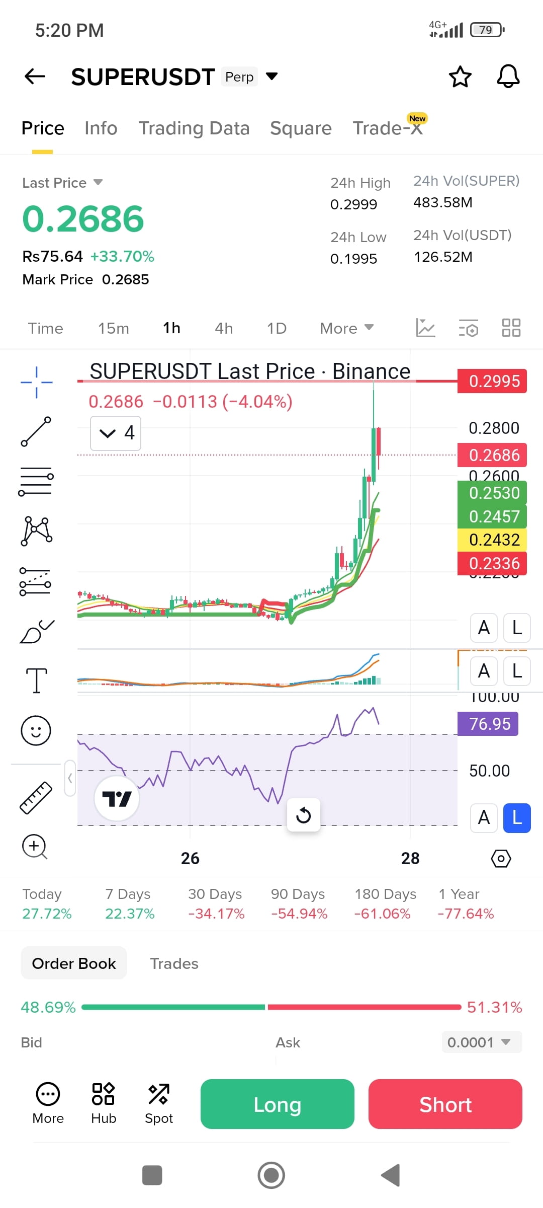Image resolution: width=543 pixels, height=1208 pixels.
Task: Select the ruler measure tool
Action: pos(36,798)
